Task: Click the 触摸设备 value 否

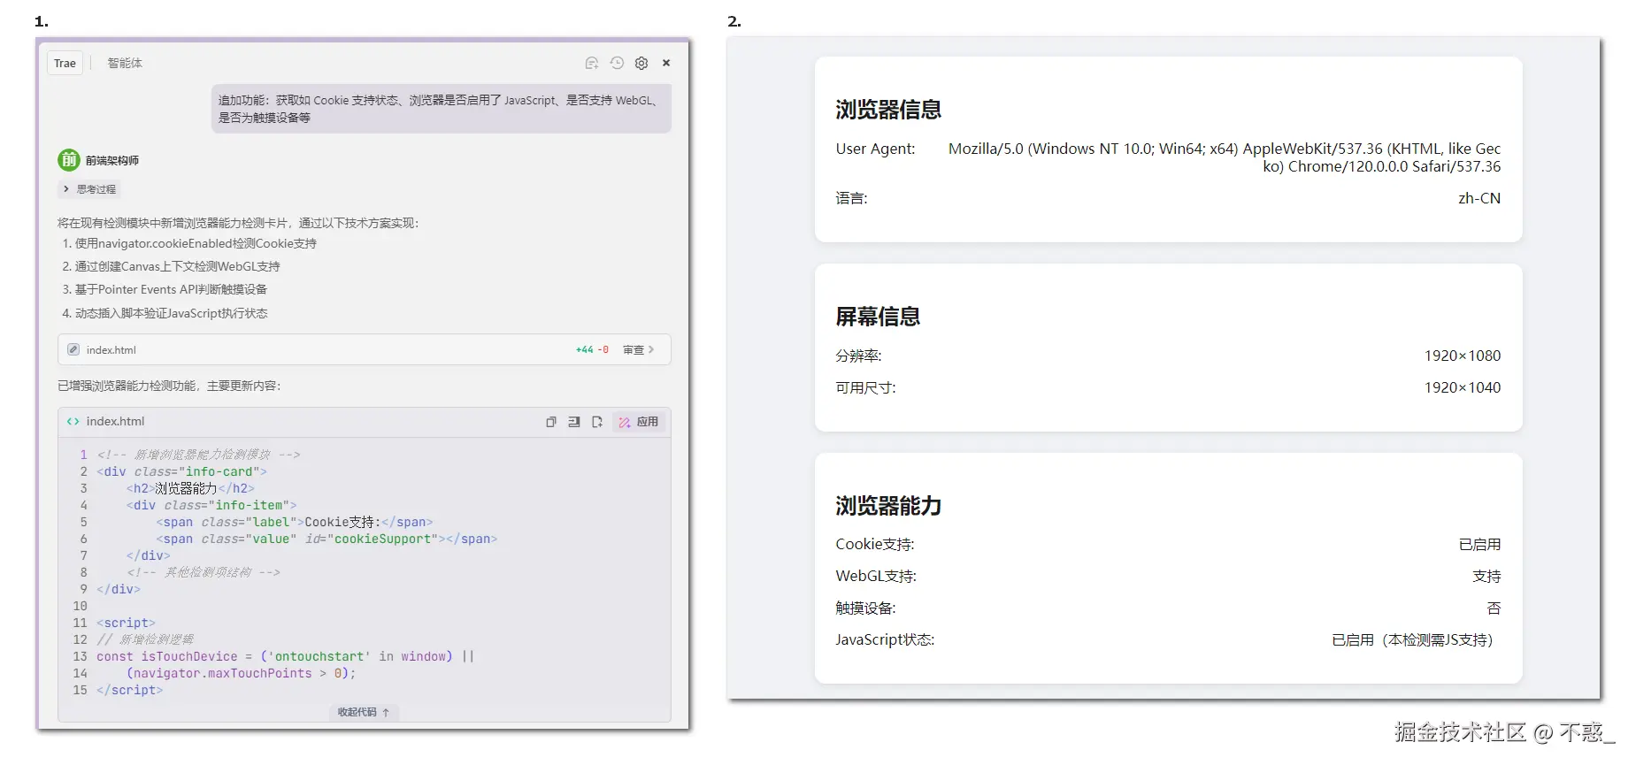Action: 1494,608
